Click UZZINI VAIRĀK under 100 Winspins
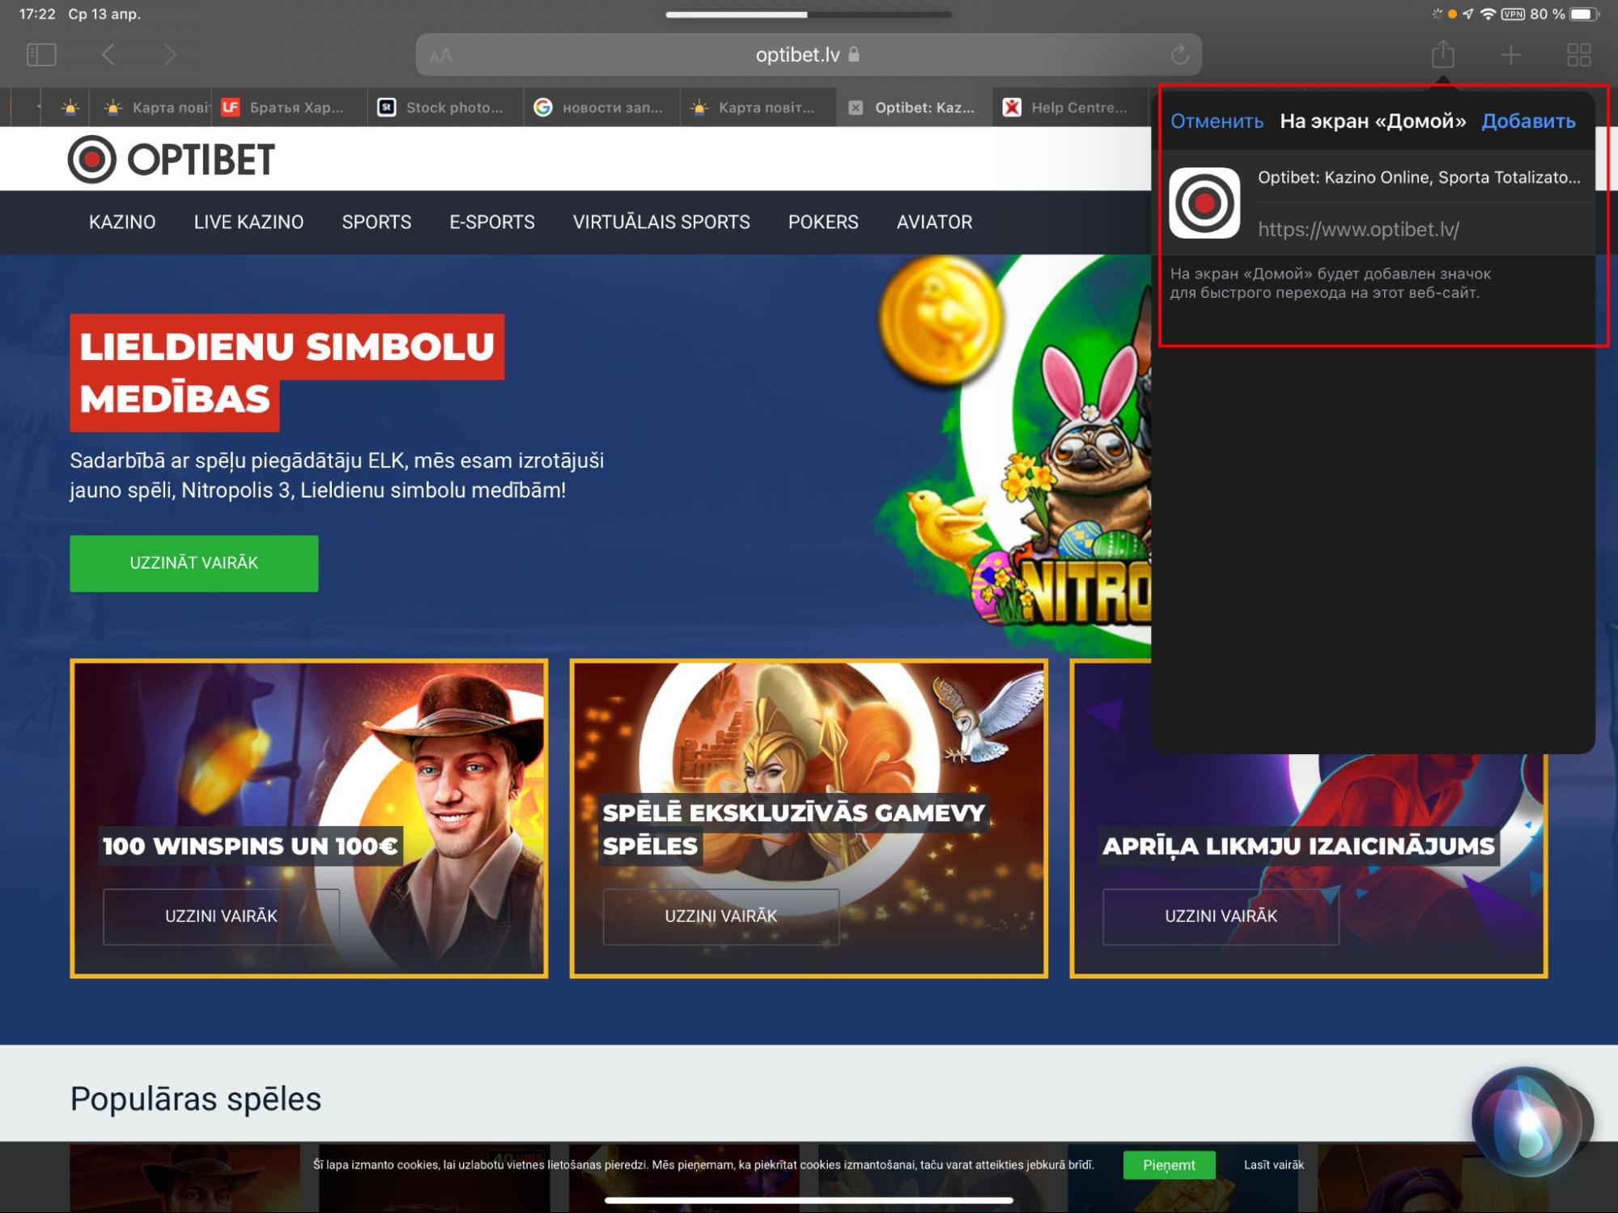This screenshot has width=1618, height=1213. [x=221, y=916]
